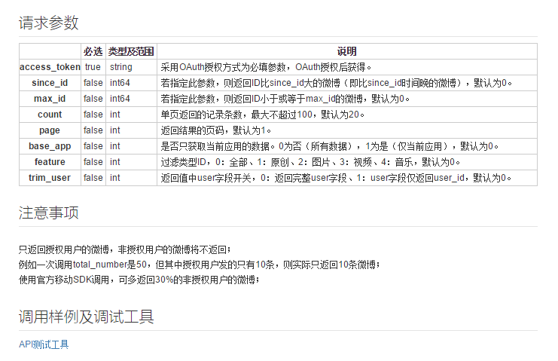Click the 必选 column header
This screenshot has height=361, width=558.
pos(93,51)
